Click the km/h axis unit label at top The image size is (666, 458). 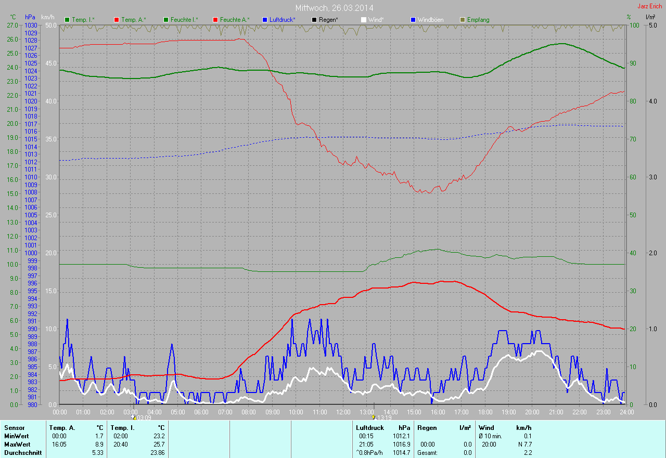click(48, 17)
